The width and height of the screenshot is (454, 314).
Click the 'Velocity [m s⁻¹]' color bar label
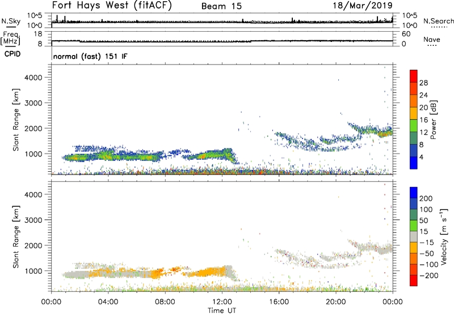(x=444, y=236)
